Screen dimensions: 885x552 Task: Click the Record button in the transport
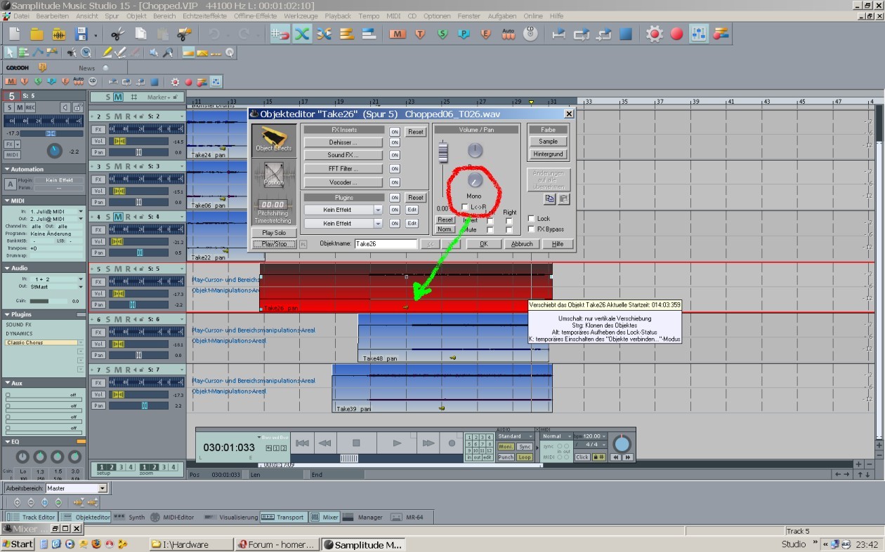452,443
